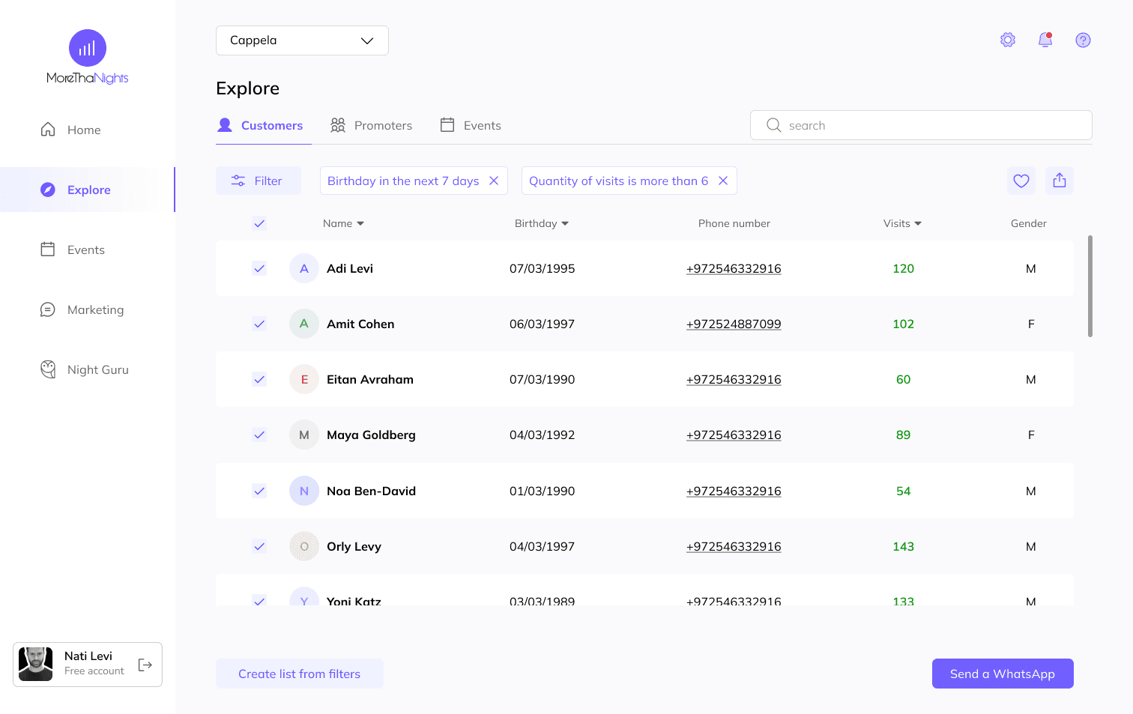Open Marketing in the sidebar
Image resolution: width=1133 pixels, height=714 pixels.
pyautogui.click(x=82, y=309)
